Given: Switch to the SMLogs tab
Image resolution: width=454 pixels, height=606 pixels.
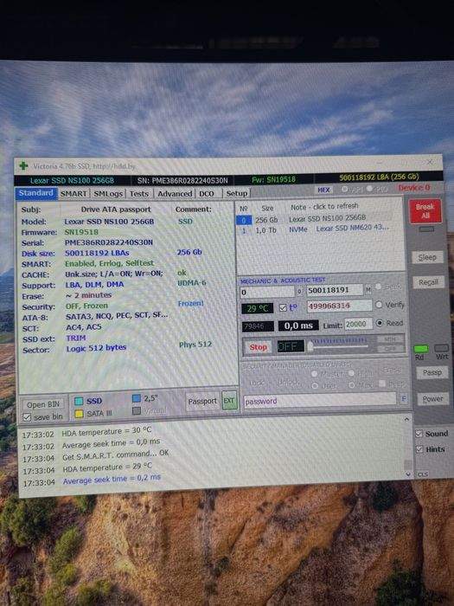Looking at the screenshot, I should point(108,194).
